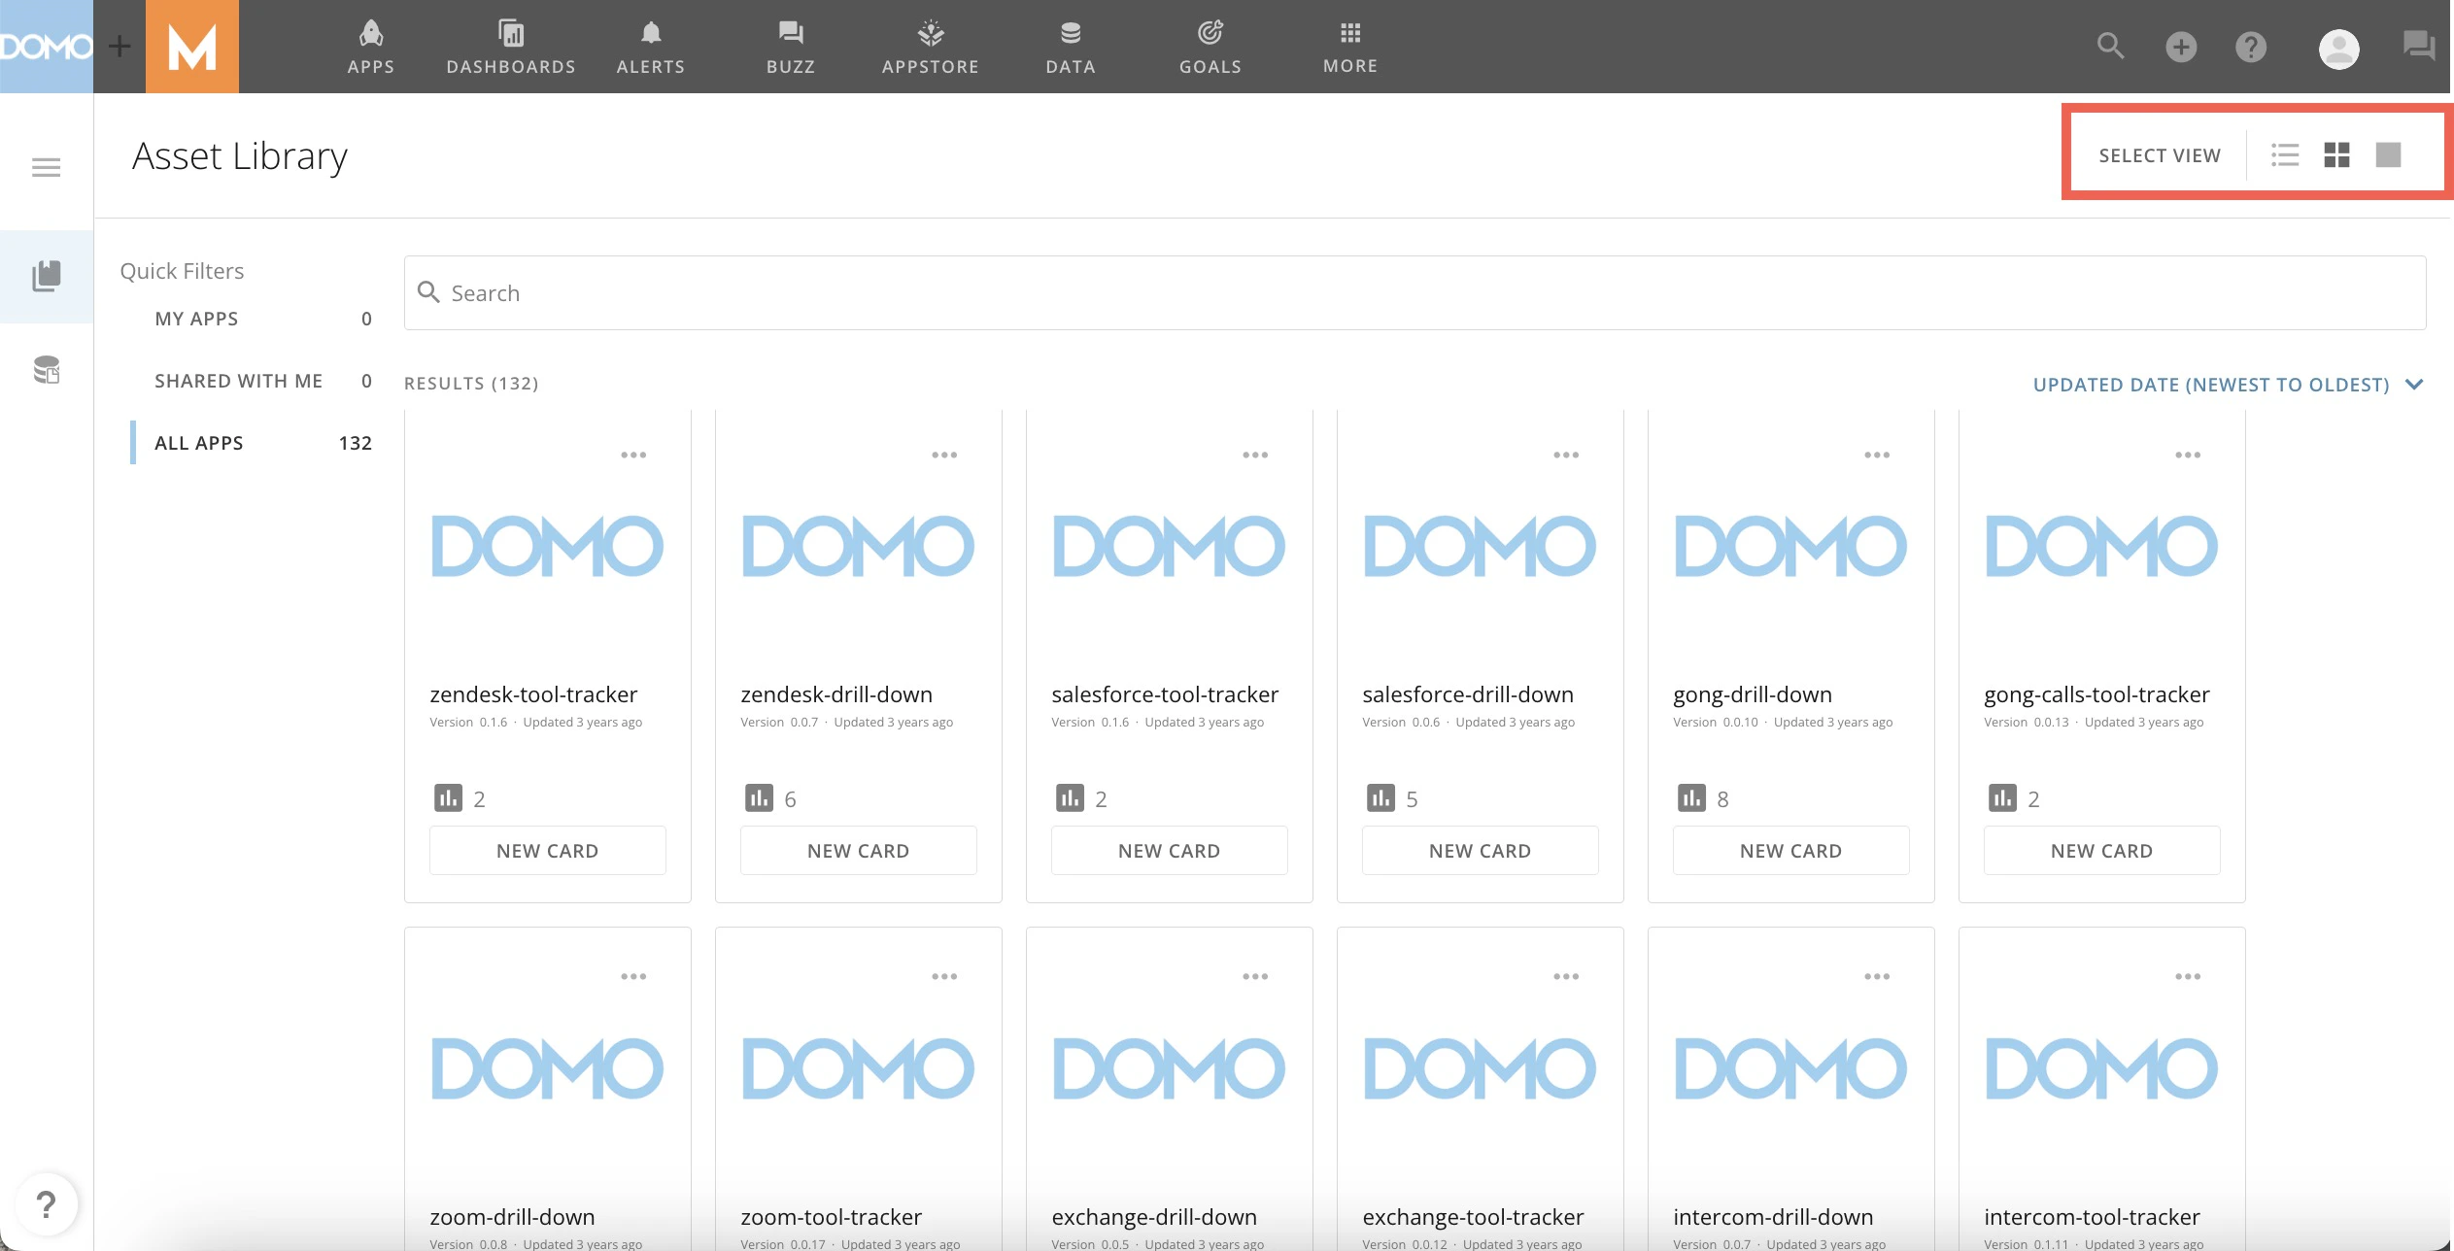Open the intercom-tool-tracker thumbnail
Viewport: 2454px width, 1251px height.
click(2102, 1068)
